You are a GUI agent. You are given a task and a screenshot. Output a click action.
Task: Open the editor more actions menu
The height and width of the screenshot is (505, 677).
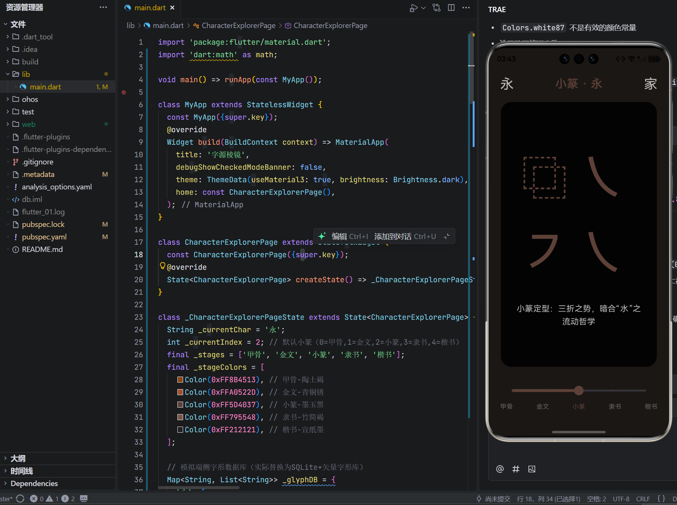tap(466, 8)
